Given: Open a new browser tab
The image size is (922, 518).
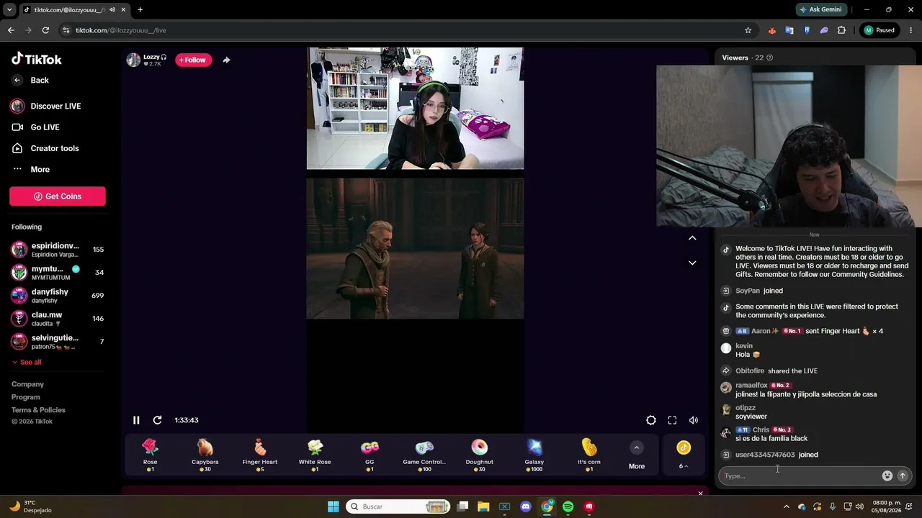Looking at the screenshot, I should point(140,10).
